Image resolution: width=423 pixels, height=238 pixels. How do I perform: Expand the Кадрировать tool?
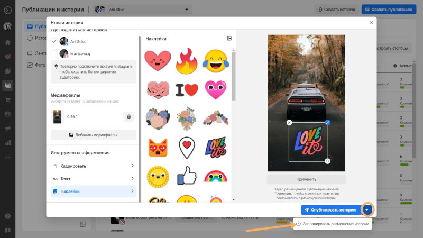point(94,166)
